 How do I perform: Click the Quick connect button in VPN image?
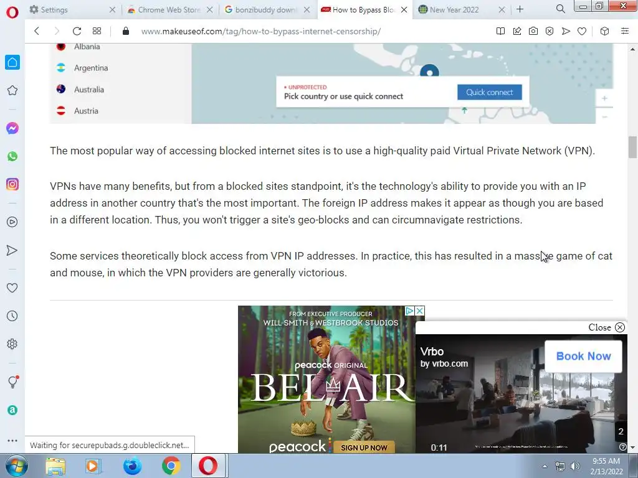click(490, 92)
